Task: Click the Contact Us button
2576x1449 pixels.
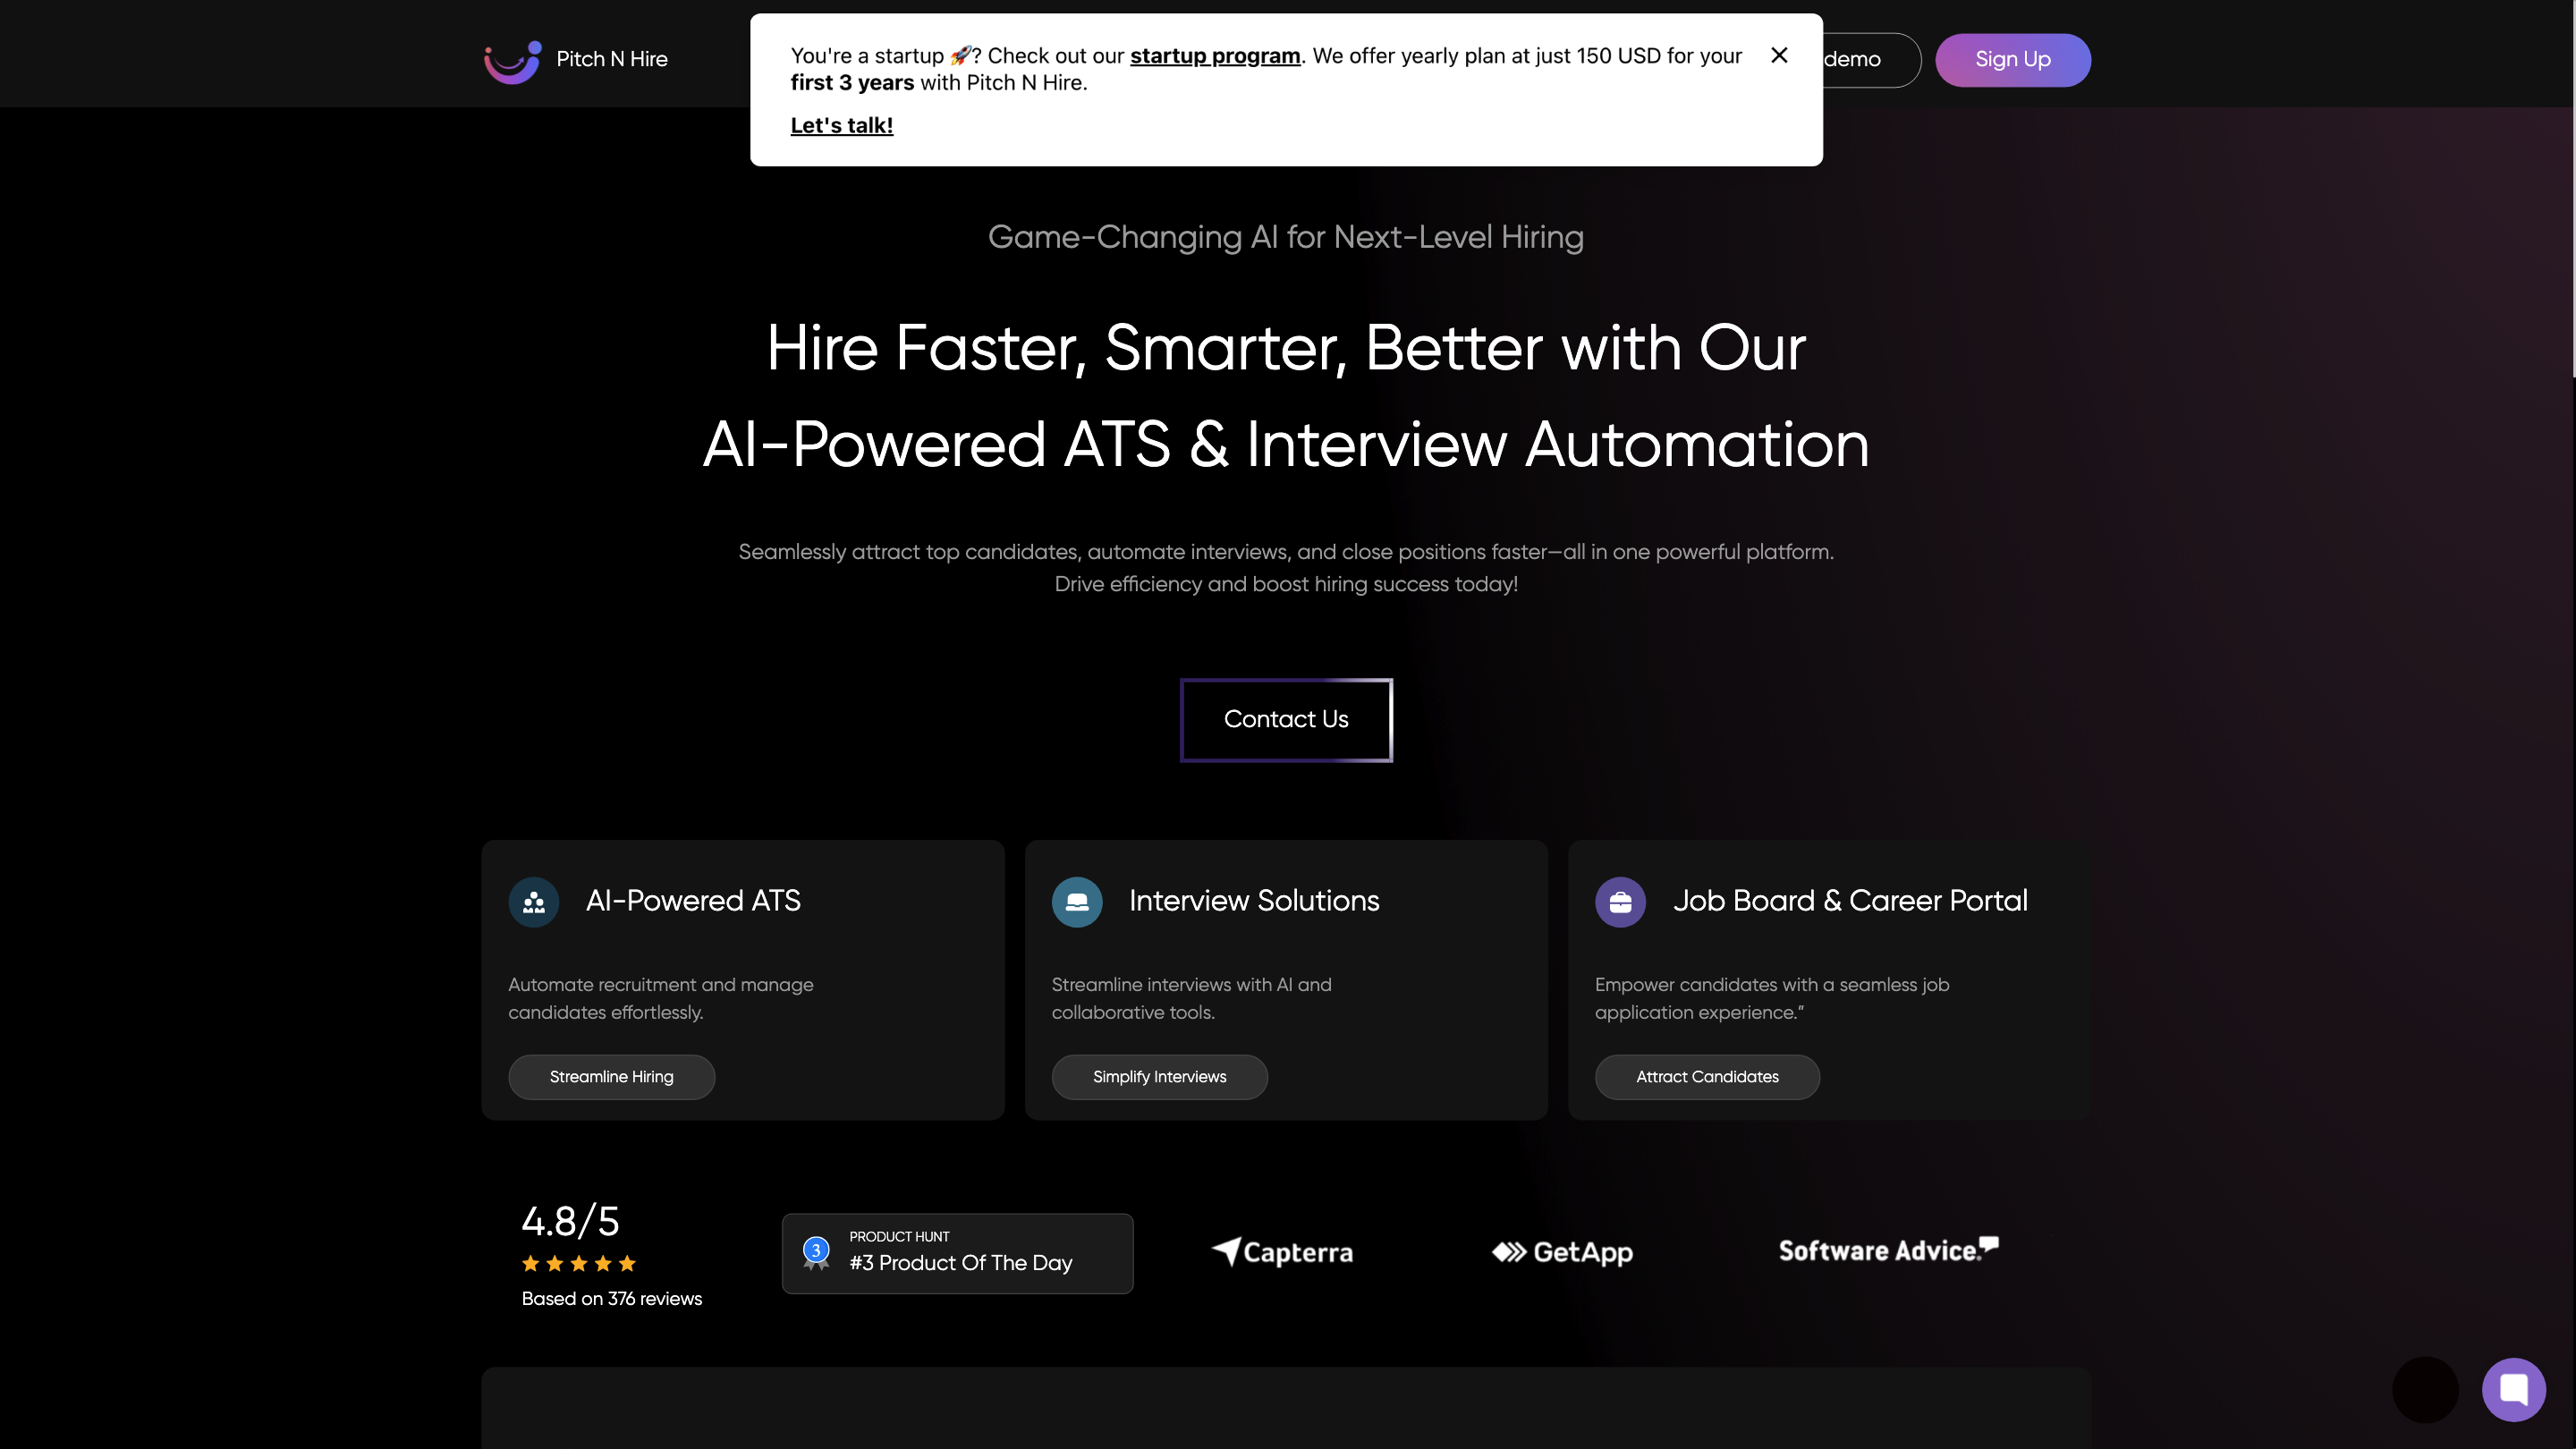Action: pyautogui.click(x=1286, y=720)
